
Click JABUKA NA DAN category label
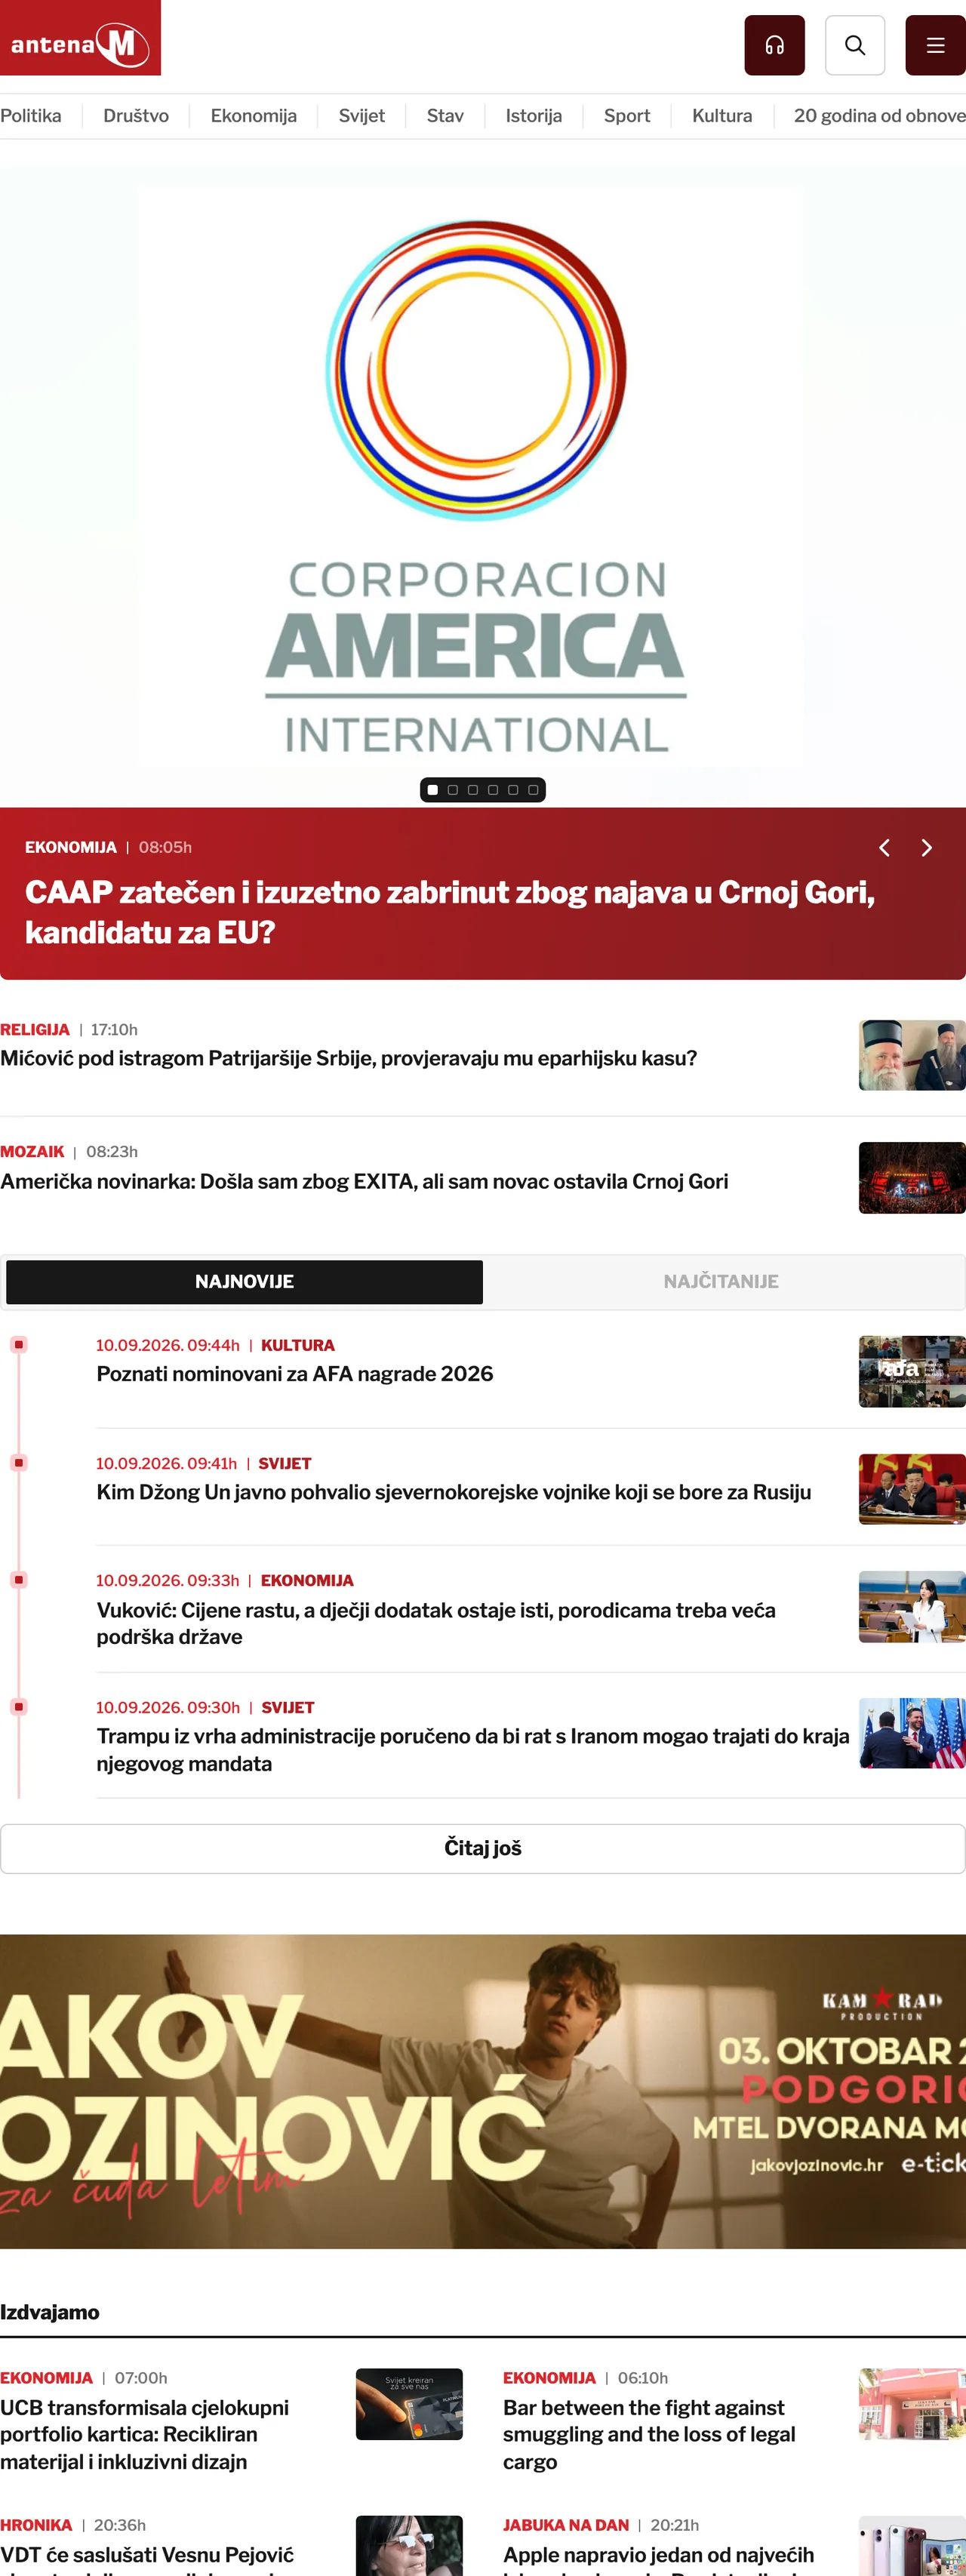pyautogui.click(x=566, y=2526)
